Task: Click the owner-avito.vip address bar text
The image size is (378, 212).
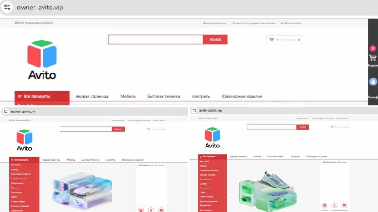Action: (x=40, y=8)
